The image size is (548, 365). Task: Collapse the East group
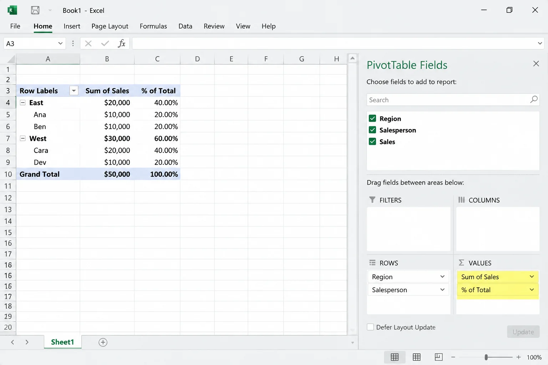click(22, 103)
